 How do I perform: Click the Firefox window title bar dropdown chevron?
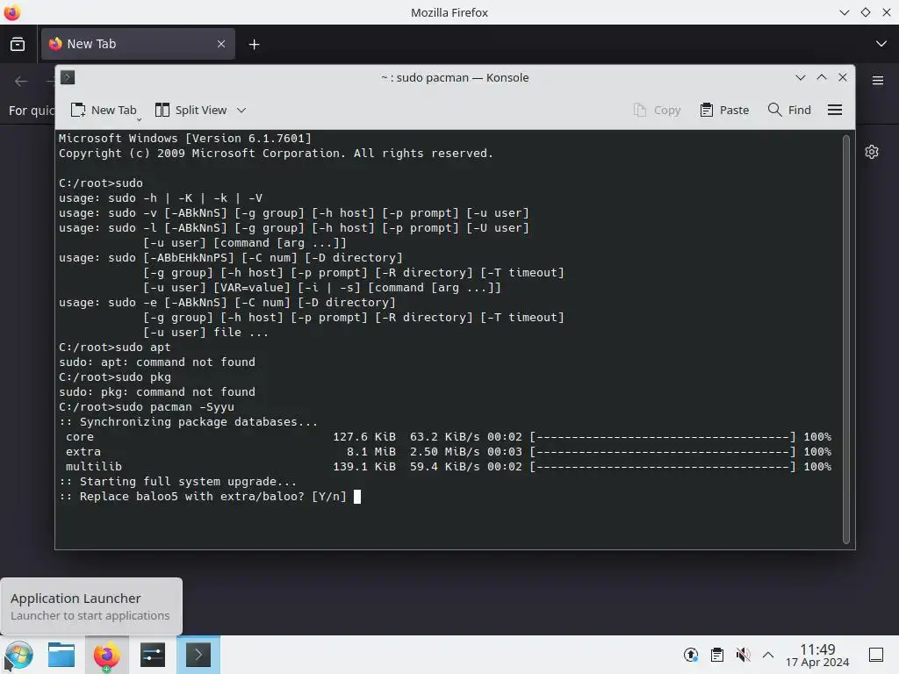tap(844, 12)
